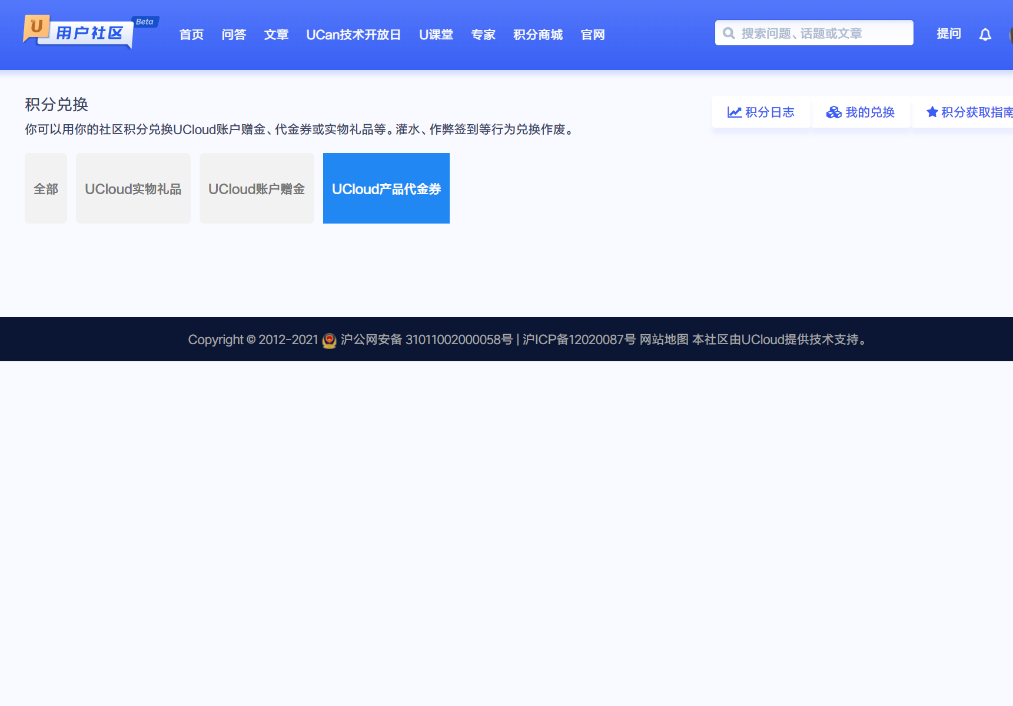Click the 积分兑换 page heading
Image resolution: width=1013 pixels, height=706 pixels.
click(57, 104)
